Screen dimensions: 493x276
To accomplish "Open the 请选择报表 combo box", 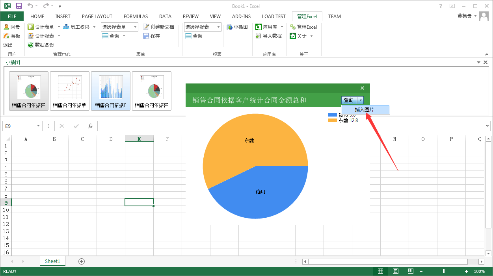I will coord(203,27).
